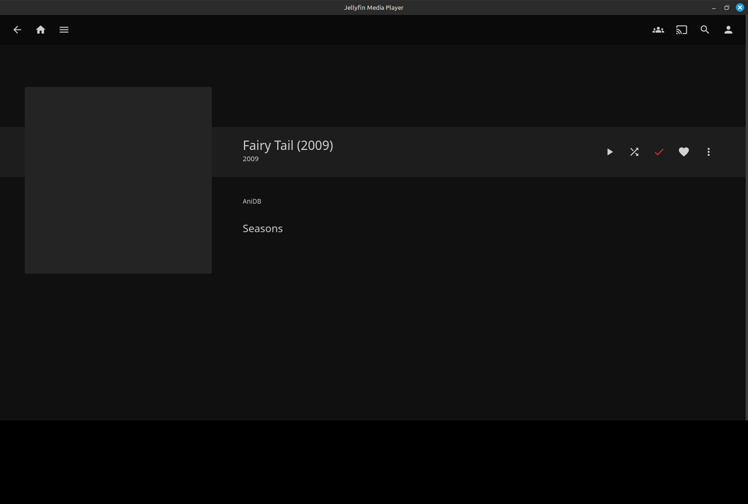Screen dimensions: 748x504
Task: Open the search page
Action: tap(705, 30)
